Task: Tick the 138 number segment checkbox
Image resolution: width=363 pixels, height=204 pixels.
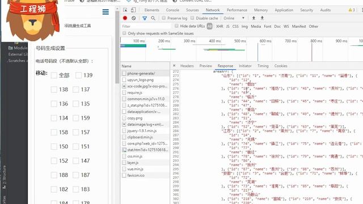Action: [x=54, y=90]
